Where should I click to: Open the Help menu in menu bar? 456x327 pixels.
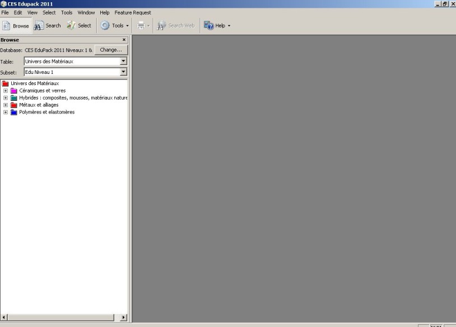104,12
